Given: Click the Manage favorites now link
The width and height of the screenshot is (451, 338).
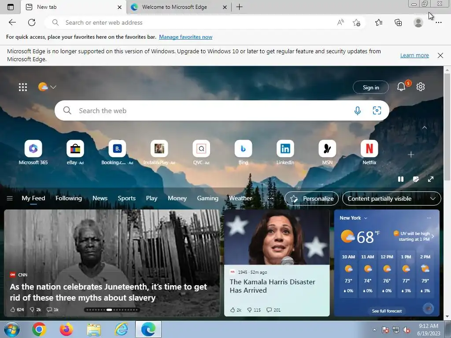Looking at the screenshot, I should [185, 37].
